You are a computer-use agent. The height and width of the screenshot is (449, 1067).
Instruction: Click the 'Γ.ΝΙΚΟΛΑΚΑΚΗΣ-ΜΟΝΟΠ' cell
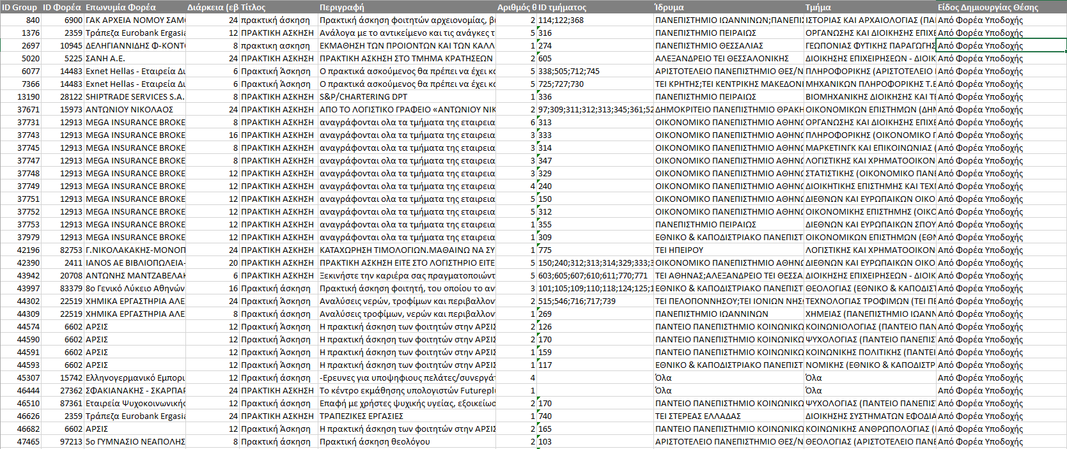pos(135,250)
